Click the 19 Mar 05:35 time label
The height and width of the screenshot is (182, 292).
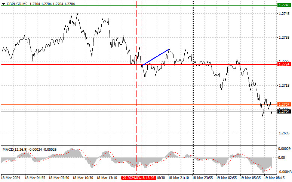click(250, 178)
